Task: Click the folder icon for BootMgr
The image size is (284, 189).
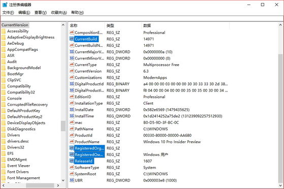Action: (4, 74)
